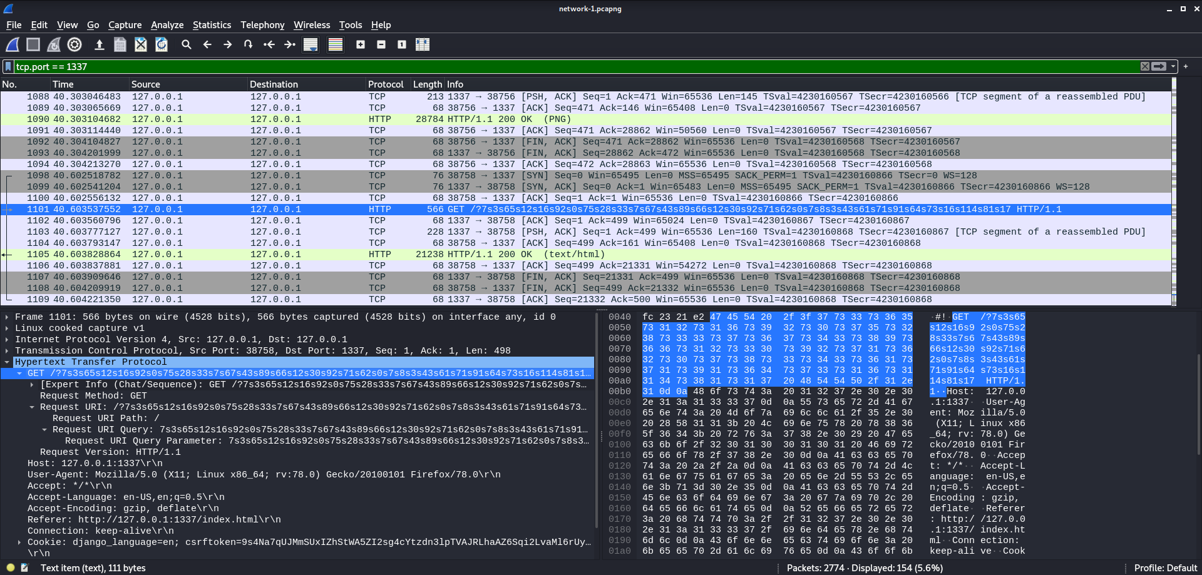Viewport: 1202px width, 575px height.
Task: Select packet 1098 SYN row
Action: click(x=586, y=176)
